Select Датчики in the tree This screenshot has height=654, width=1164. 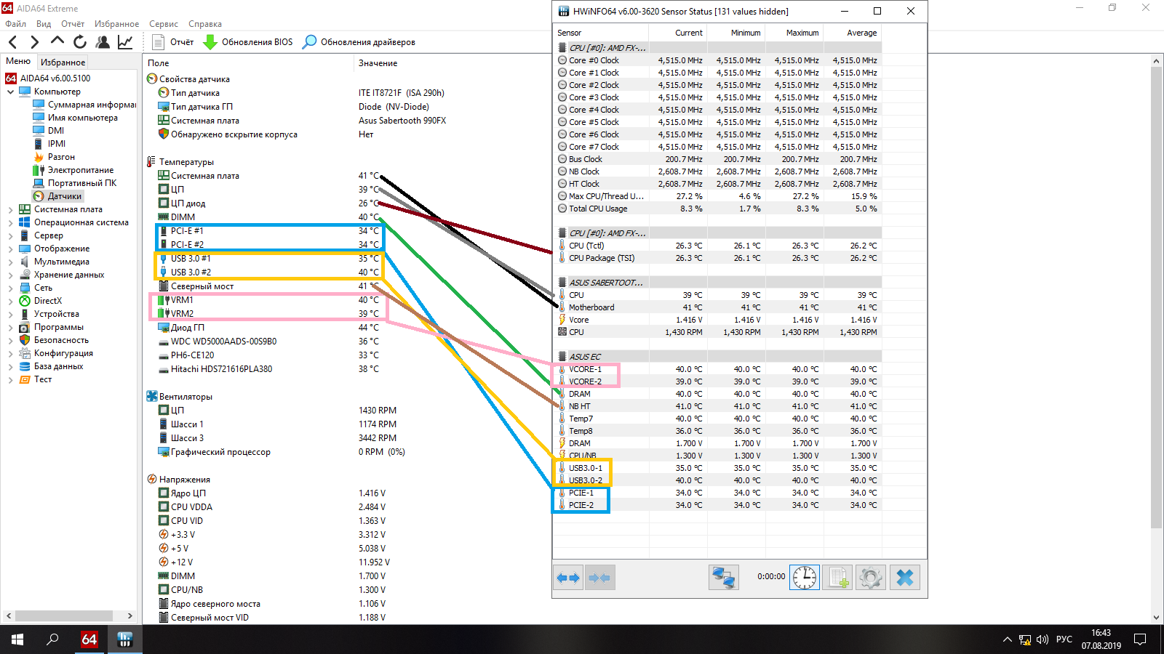click(x=58, y=196)
